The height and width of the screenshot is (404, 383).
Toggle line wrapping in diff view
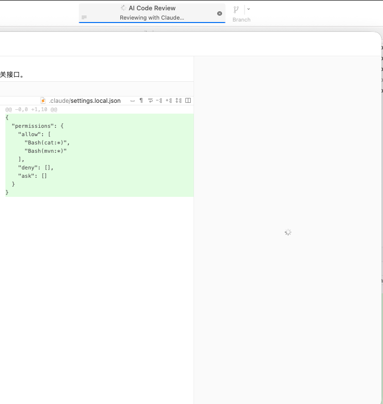[x=150, y=100]
